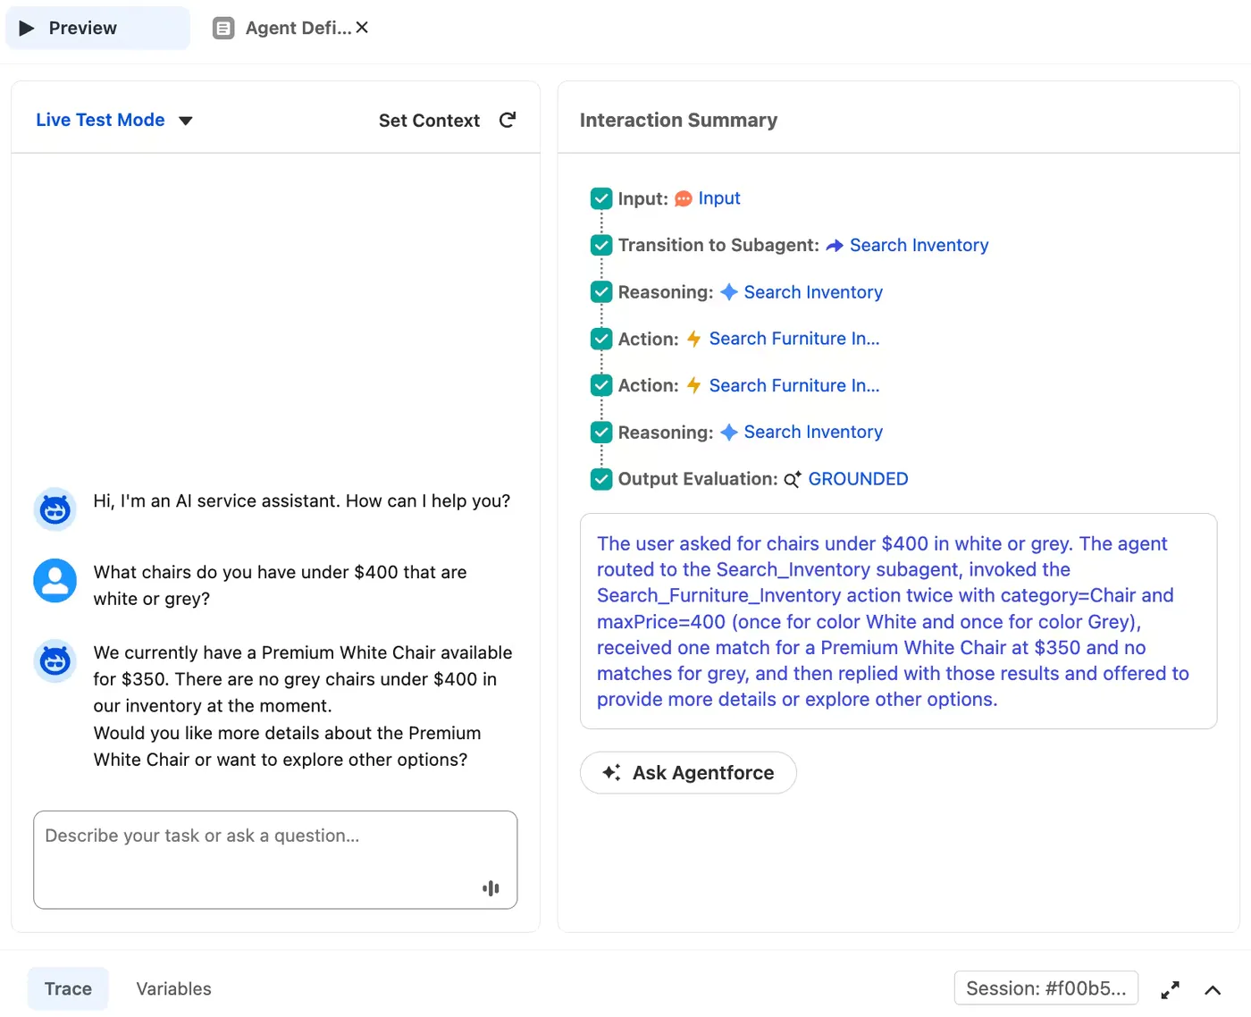
Task: Open the Session #f00b5 selector
Action: (x=1045, y=988)
